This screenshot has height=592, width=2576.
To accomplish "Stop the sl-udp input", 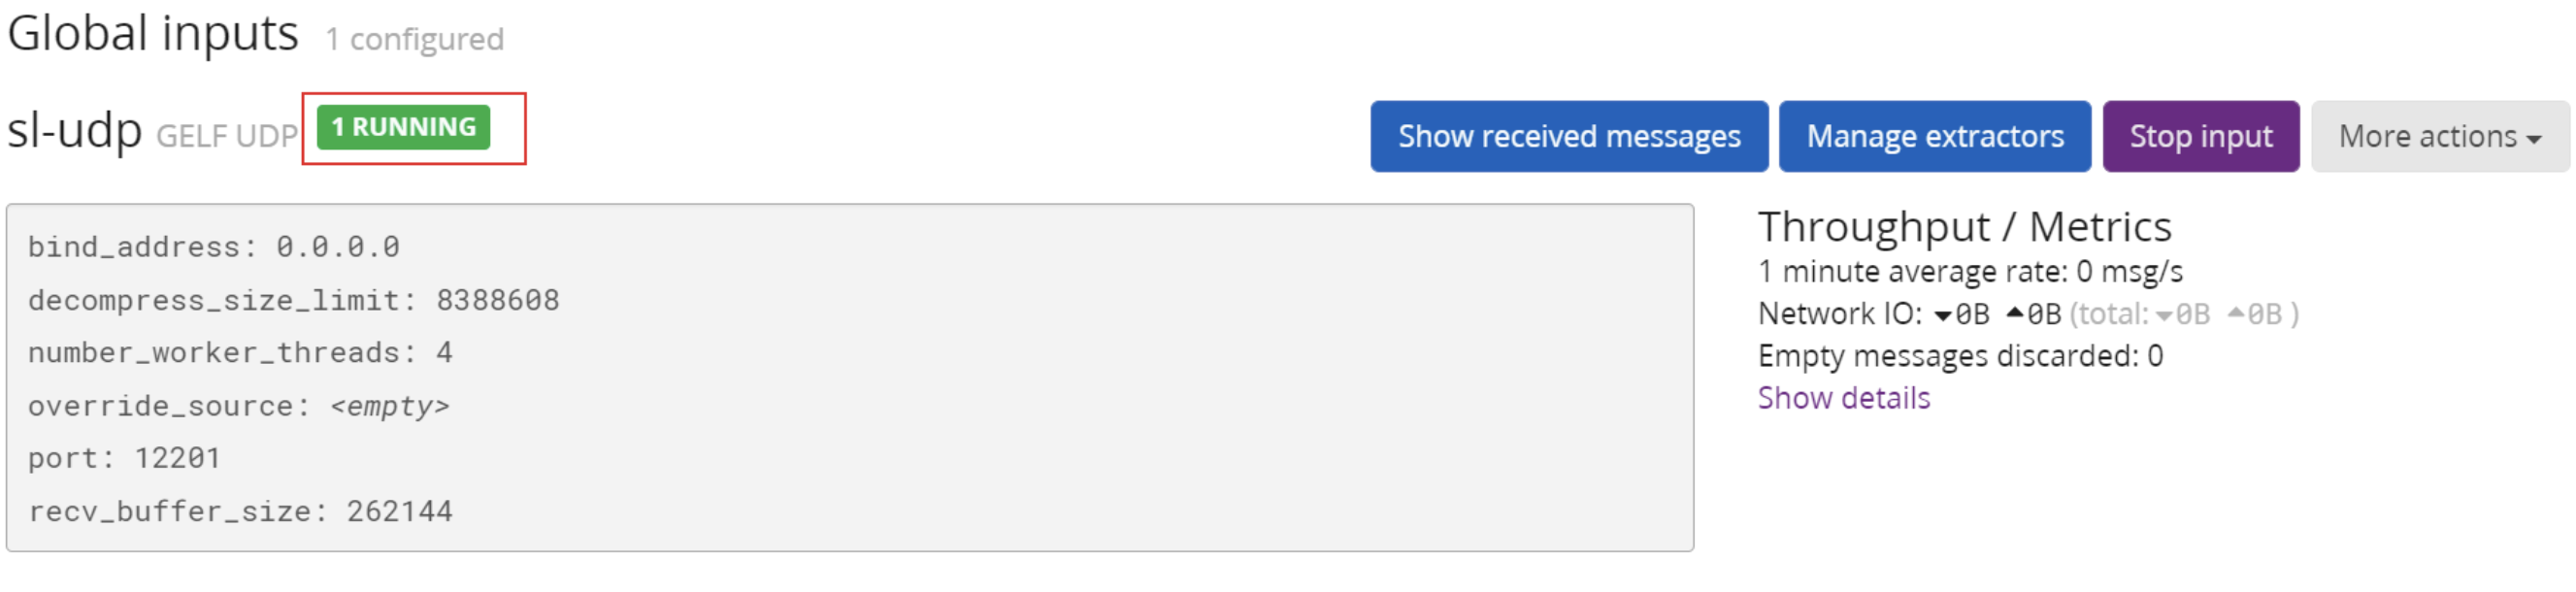I will coord(2200,136).
